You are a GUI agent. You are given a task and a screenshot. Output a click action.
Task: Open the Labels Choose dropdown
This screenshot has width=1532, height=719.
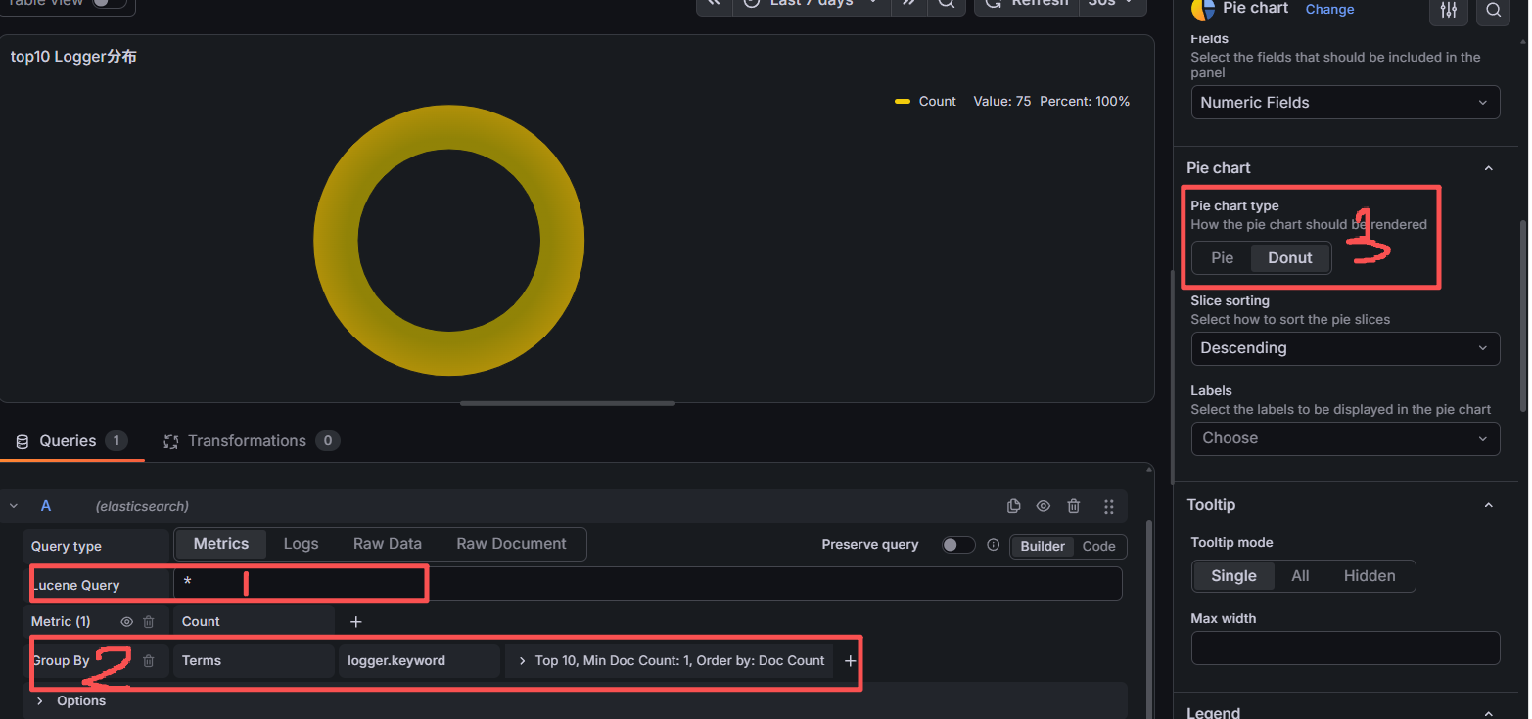point(1345,438)
